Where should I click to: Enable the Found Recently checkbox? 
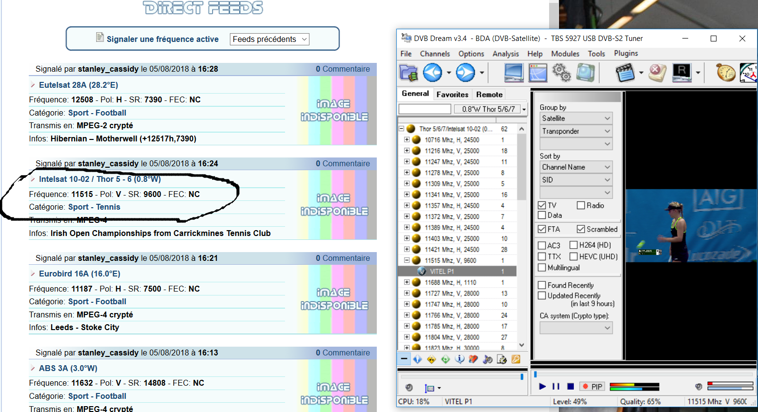coord(542,285)
